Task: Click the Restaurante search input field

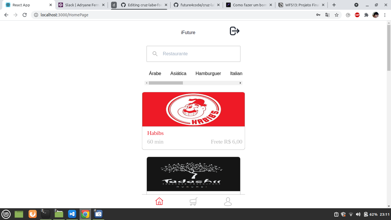Action: (x=198, y=54)
